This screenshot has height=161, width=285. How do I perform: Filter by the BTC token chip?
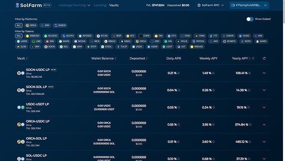point(130,36)
